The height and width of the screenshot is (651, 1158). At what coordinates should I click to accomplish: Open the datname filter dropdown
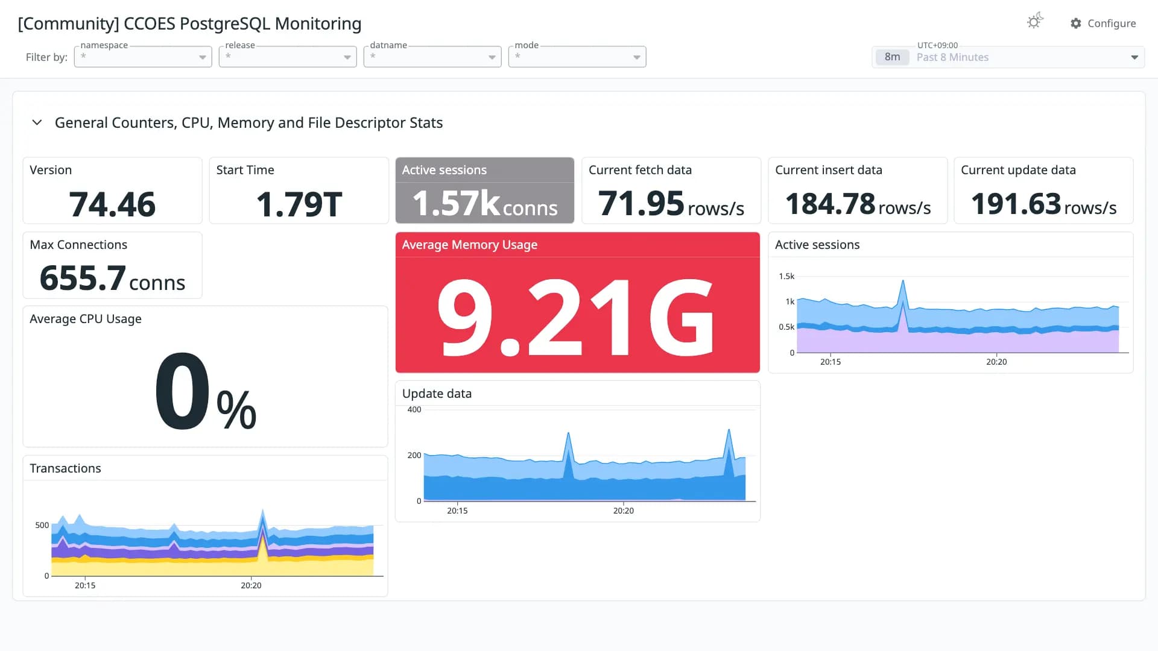pos(432,57)
